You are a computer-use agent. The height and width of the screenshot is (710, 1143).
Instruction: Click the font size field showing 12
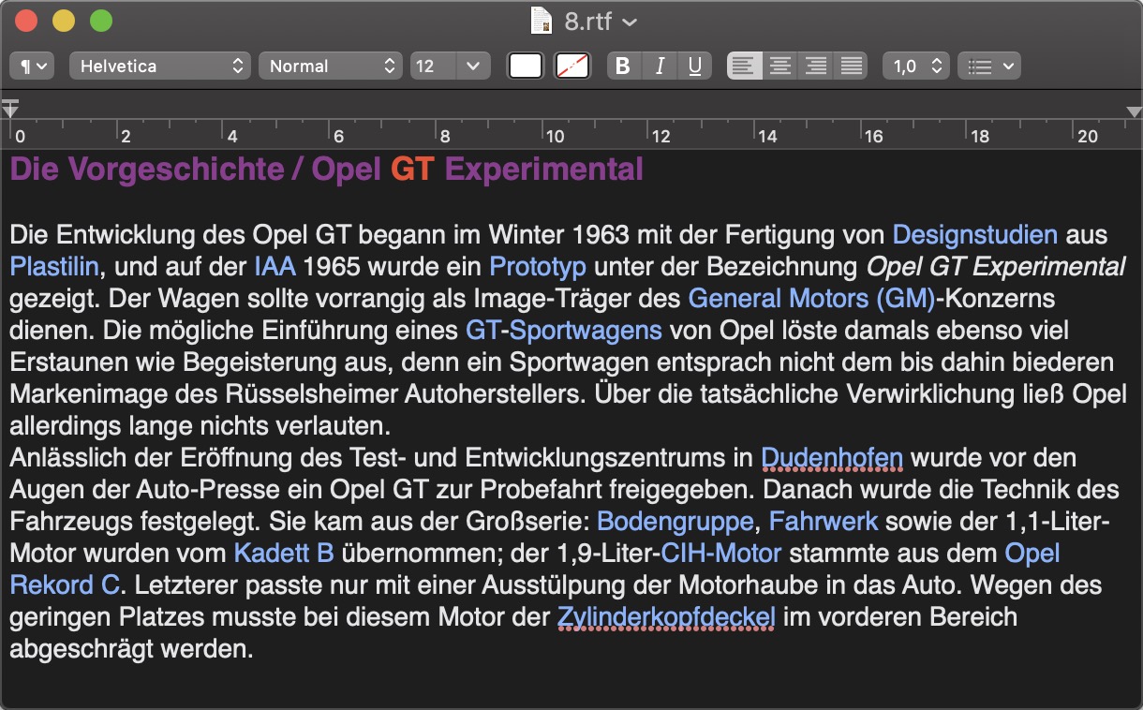click(x=433, y=66)
